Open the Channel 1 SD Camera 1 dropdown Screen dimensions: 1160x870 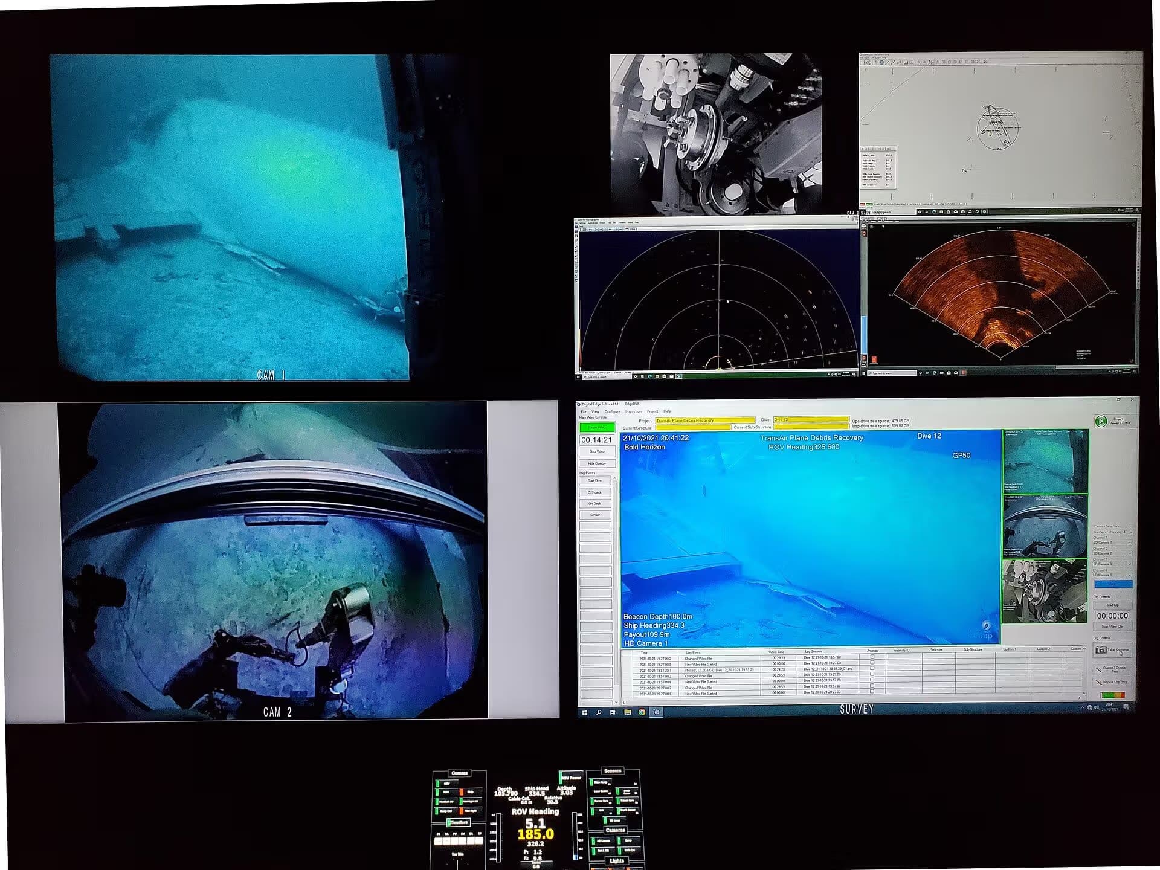tap(1113, 543)
